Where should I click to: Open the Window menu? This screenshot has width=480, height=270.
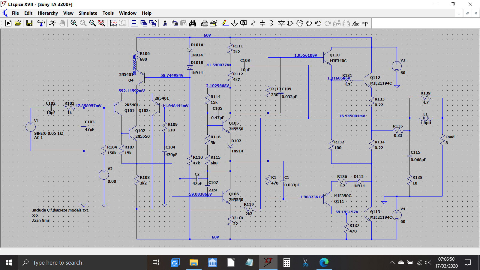(x=127, y=13)
